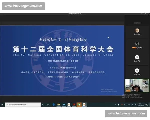
Task: Show hidden system tray icons
Action: point(115,105)
